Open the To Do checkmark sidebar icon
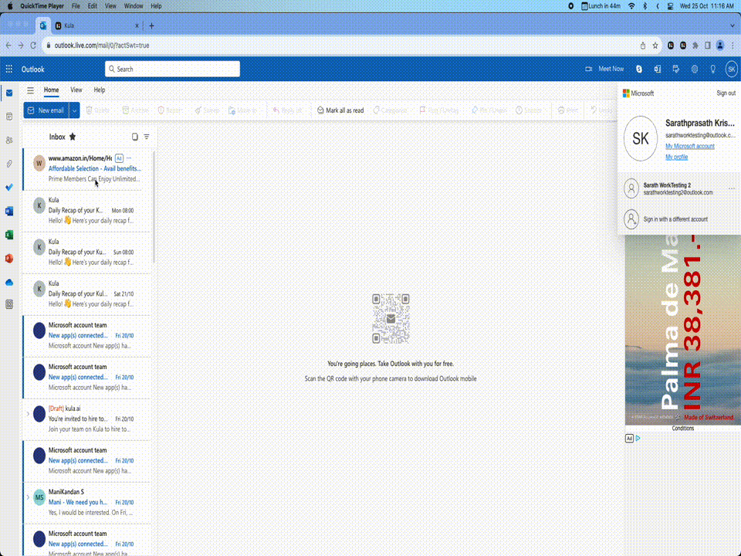The width and height of the screenshot is (741, 556). 9,187
